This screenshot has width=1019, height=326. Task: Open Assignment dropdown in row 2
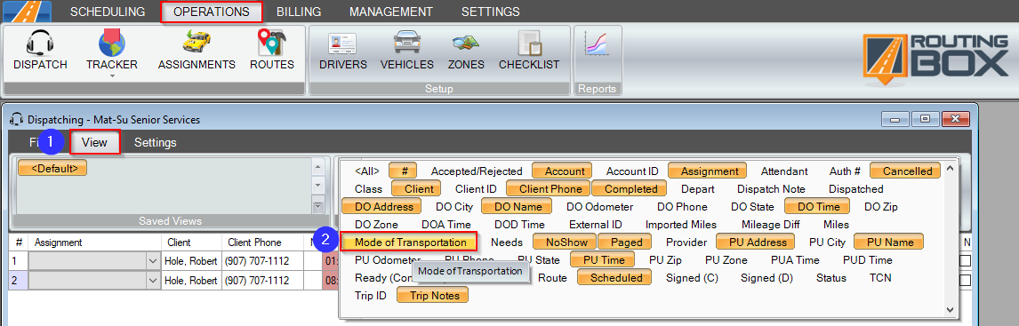click(153, 281)
